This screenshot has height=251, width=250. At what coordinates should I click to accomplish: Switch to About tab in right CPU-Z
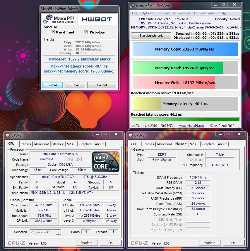222,144
